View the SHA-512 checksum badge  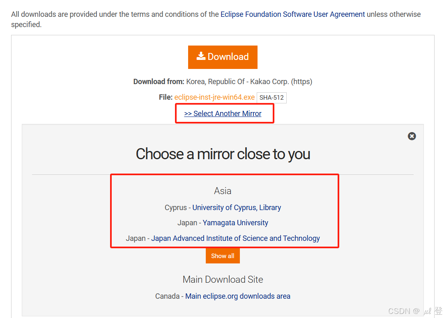(271, 98)
